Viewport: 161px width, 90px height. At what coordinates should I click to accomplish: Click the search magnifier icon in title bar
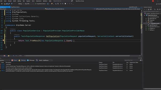72,1
